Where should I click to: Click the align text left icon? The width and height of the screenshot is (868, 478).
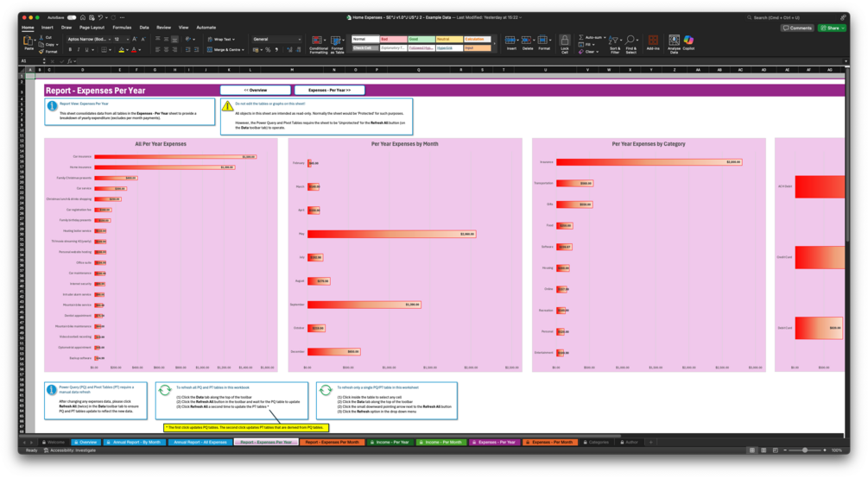point(158,50)
